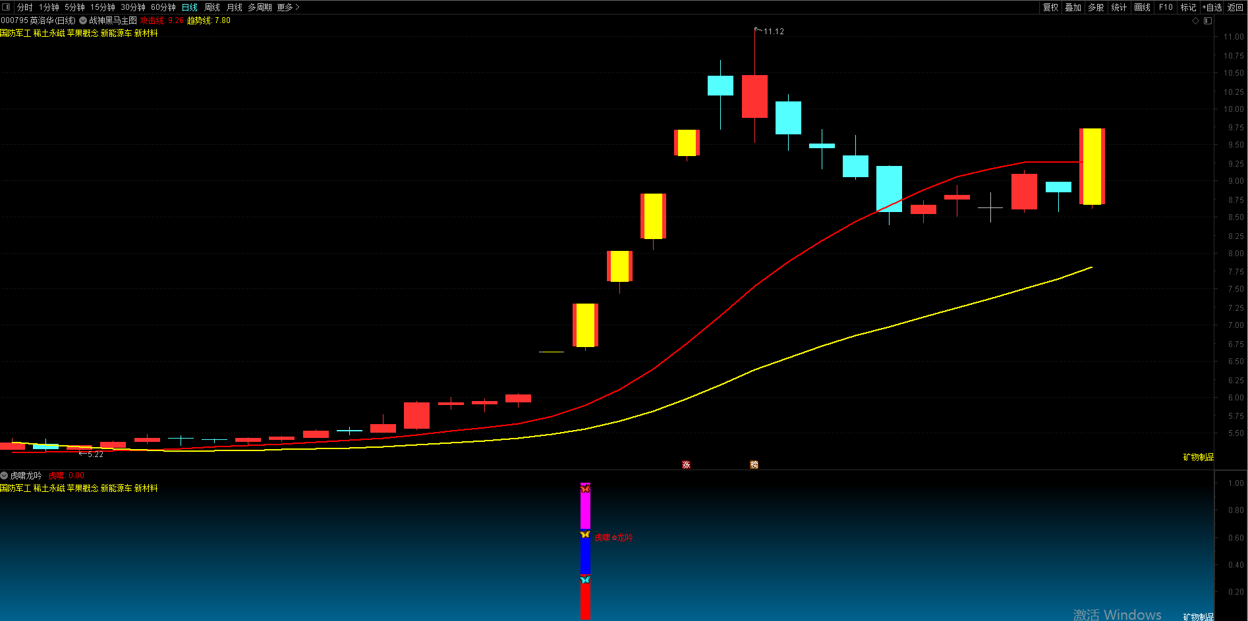Switch to the 60分钟 period tab
1248x621 pixels.
(163, 7)
